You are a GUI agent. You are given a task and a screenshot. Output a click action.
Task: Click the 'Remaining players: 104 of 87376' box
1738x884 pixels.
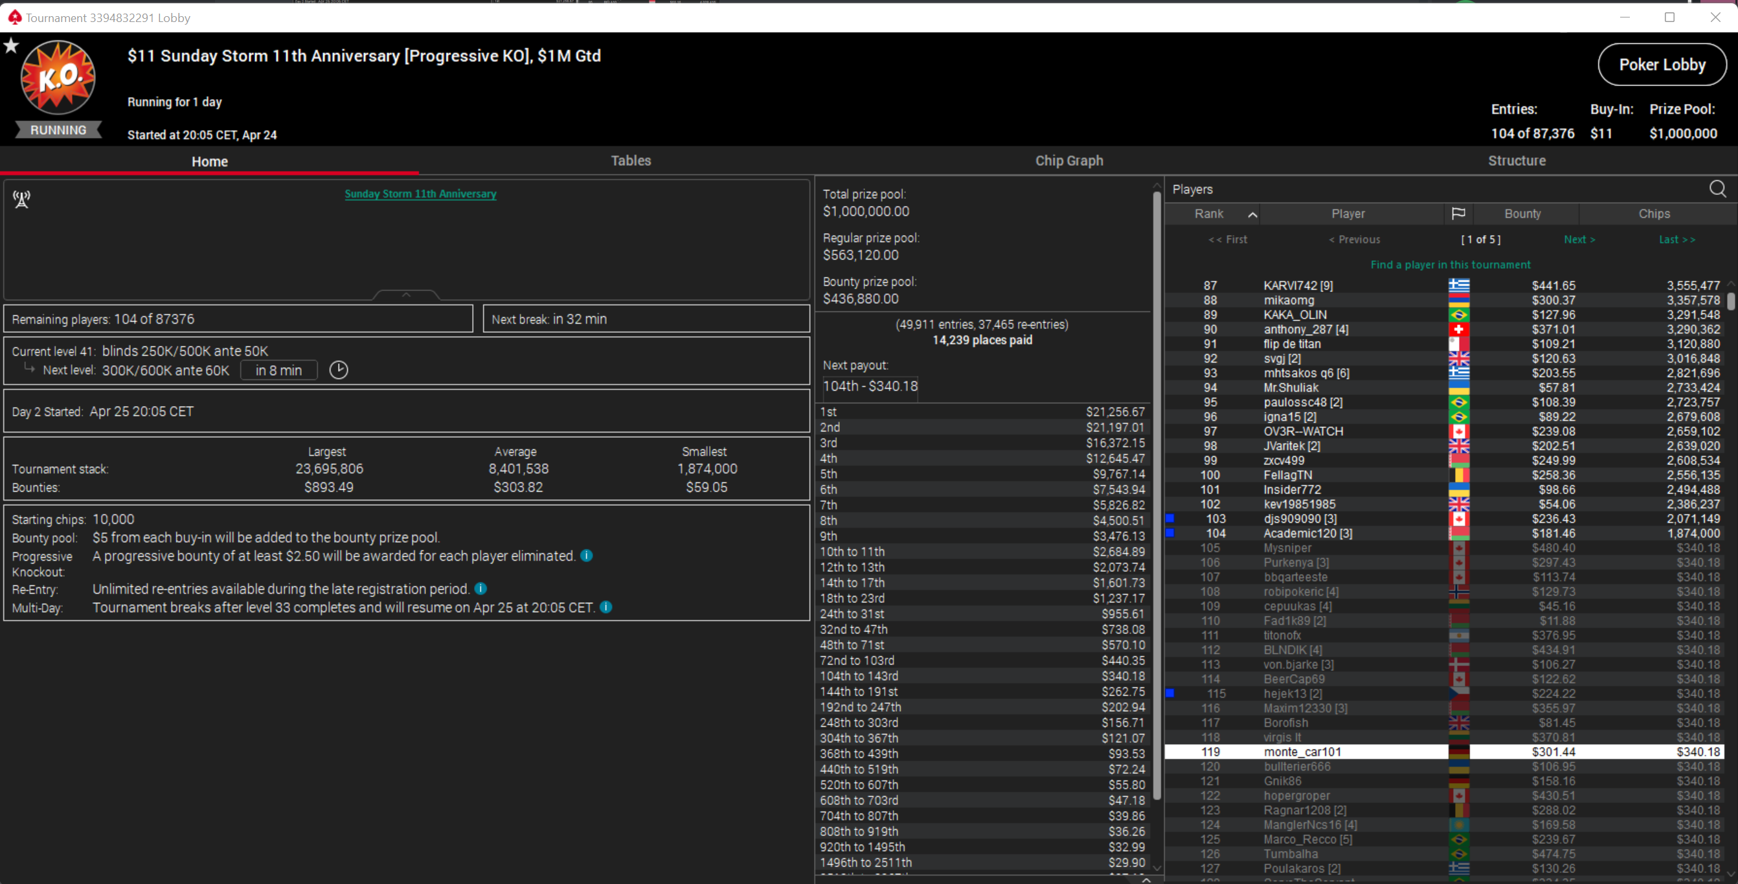238,319
